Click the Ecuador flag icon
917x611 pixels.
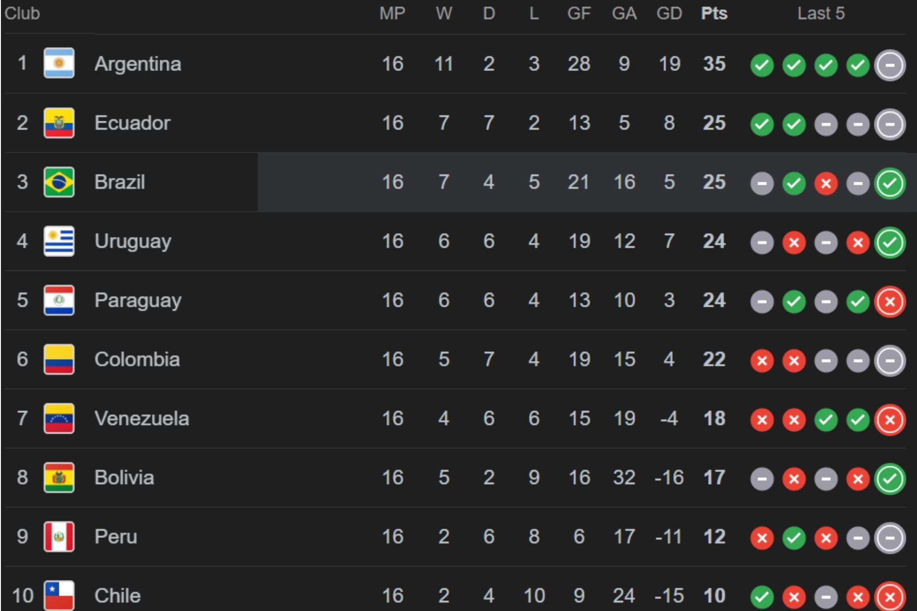tap(59, 123)
